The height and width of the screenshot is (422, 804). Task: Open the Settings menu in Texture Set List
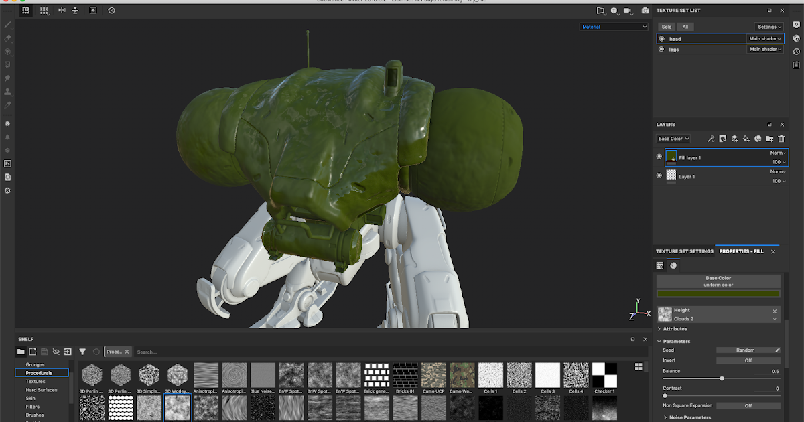[x=768, y=26]
